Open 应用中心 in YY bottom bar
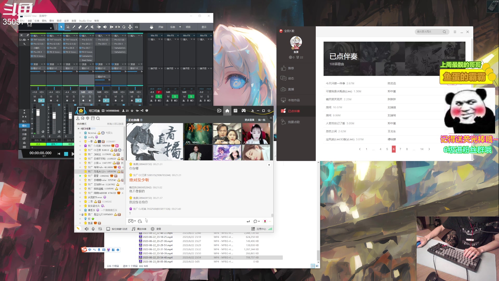 [x=259, y=229]
